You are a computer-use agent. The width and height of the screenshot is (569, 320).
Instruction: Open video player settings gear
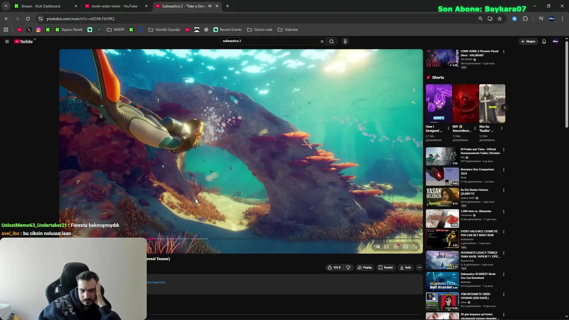point(396,247)
